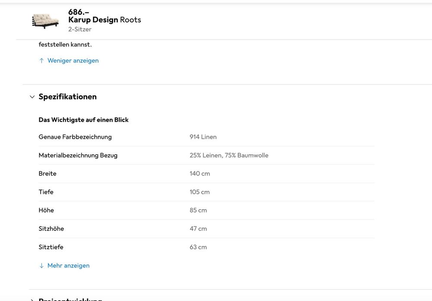Viewport: 432px width, 301px height.
Task: Select the 'Sitztiefe' label
Action: click(51, 247)
